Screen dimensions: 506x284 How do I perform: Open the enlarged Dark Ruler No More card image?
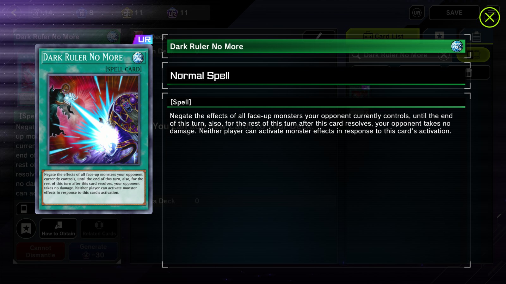94,129
